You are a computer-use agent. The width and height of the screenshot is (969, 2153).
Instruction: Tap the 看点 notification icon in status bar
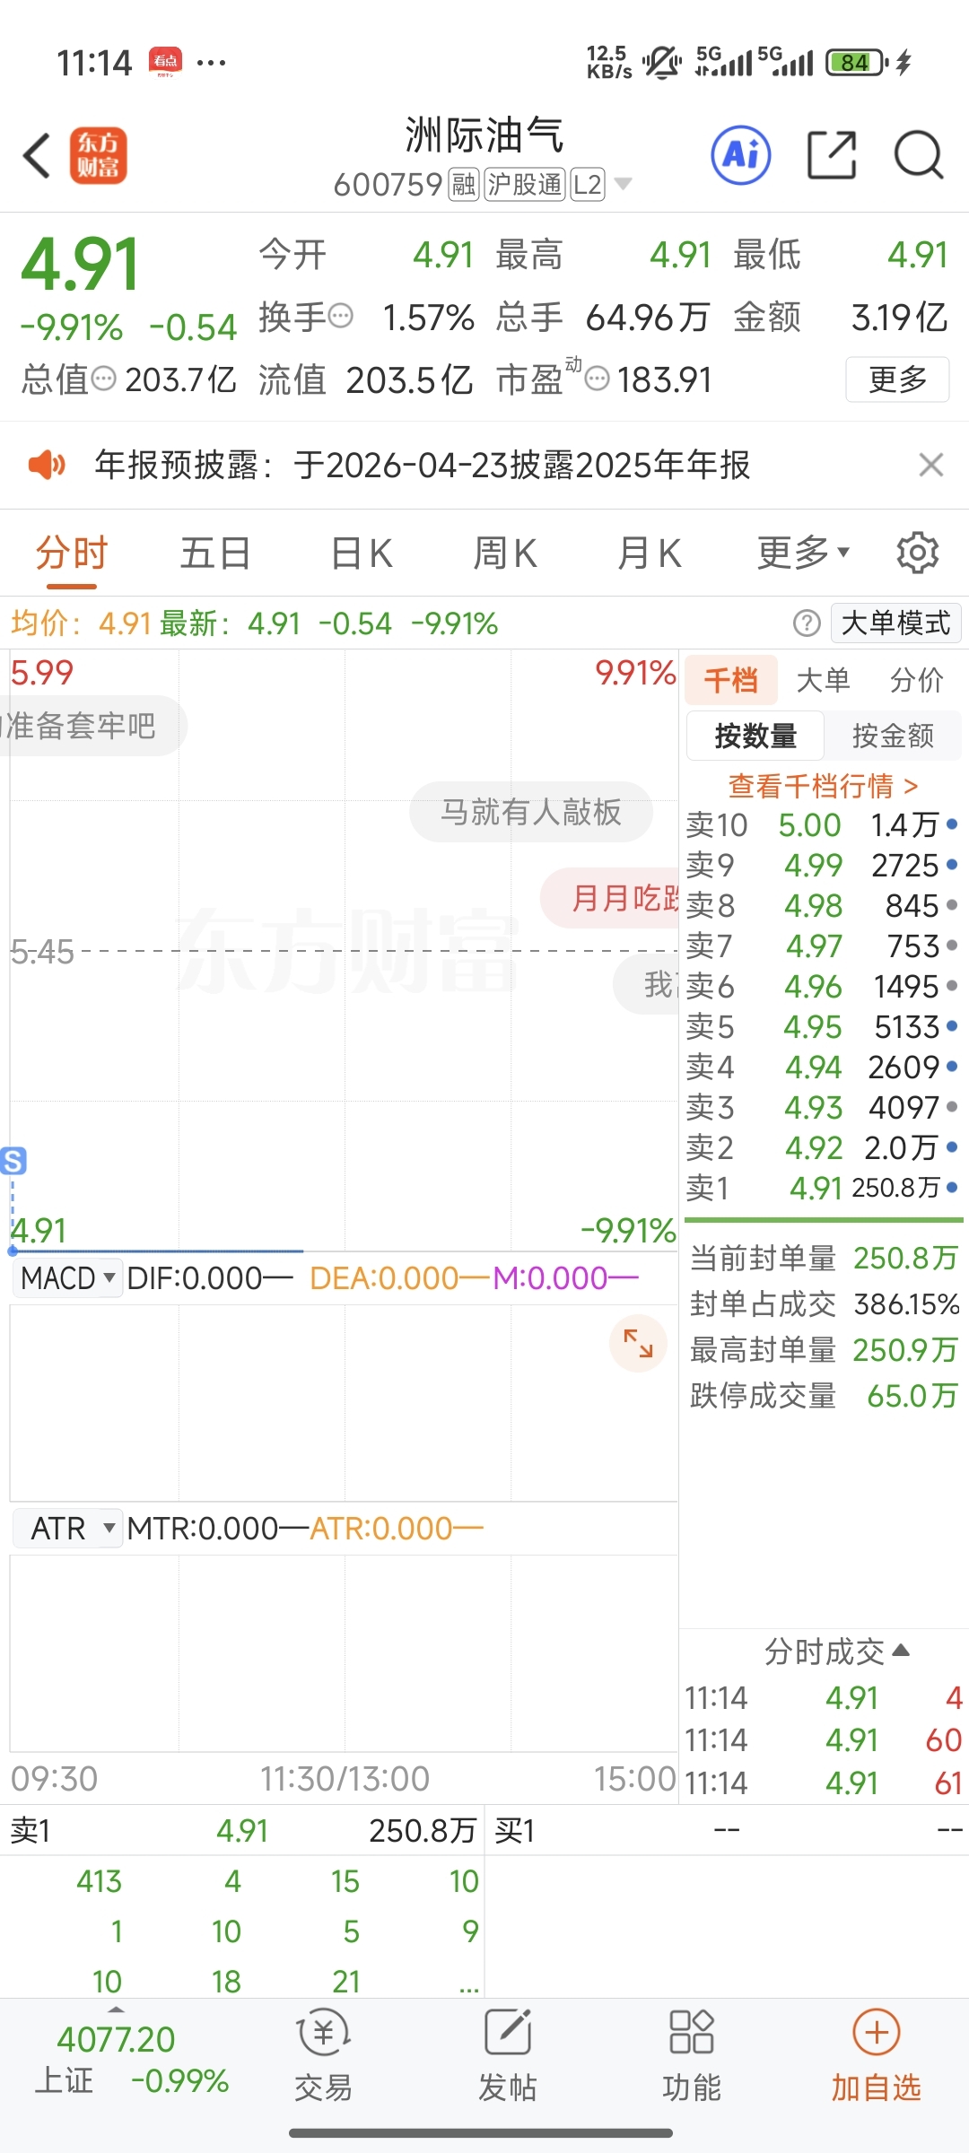click(x=165, y=62)
